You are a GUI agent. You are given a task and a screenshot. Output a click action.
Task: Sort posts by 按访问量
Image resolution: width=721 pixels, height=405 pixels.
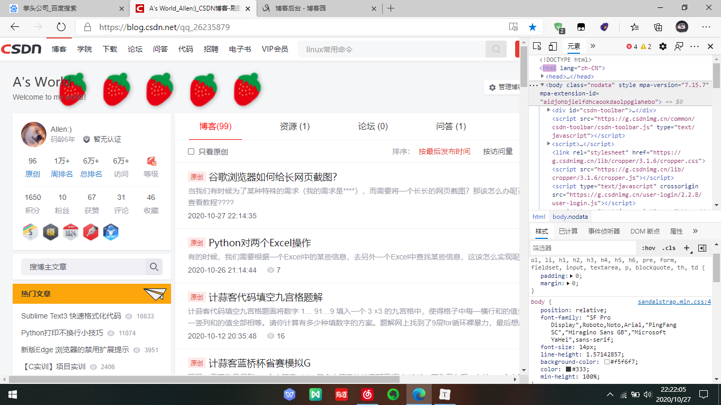coord(498,151)
